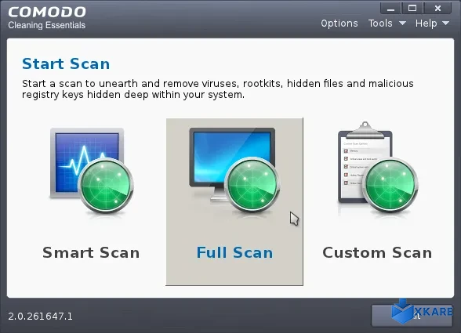The height and width of the screenshot is (333, 461).
Task: Click the Exit button at bottom right
Action: click(x=412, y=316)
